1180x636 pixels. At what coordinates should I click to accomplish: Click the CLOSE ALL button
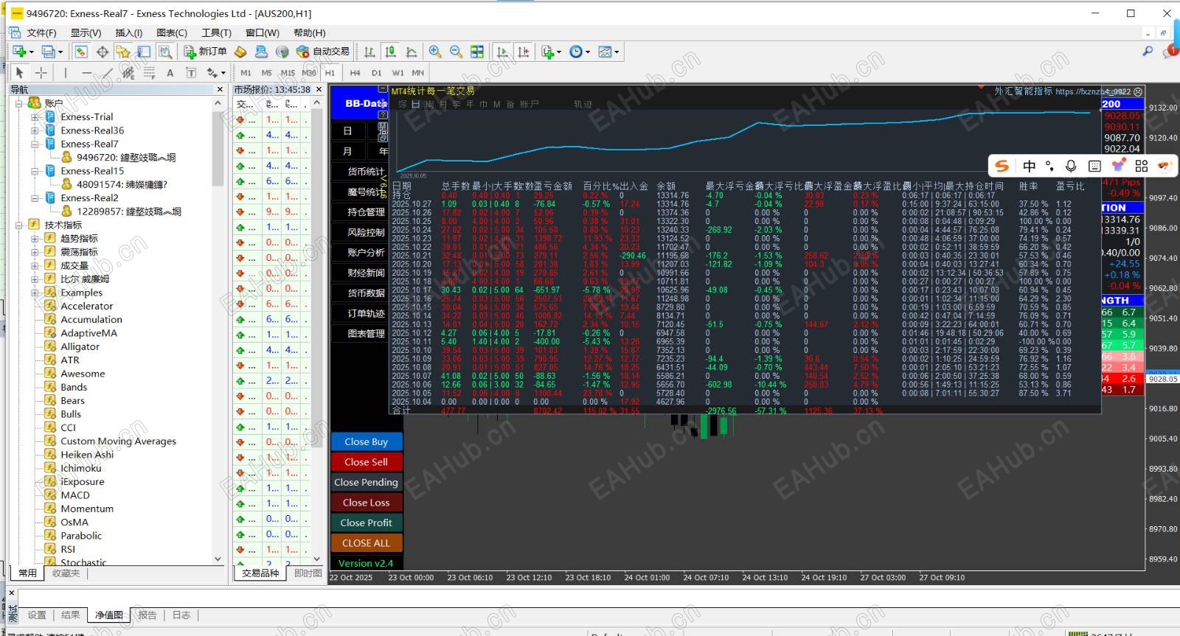367,543
